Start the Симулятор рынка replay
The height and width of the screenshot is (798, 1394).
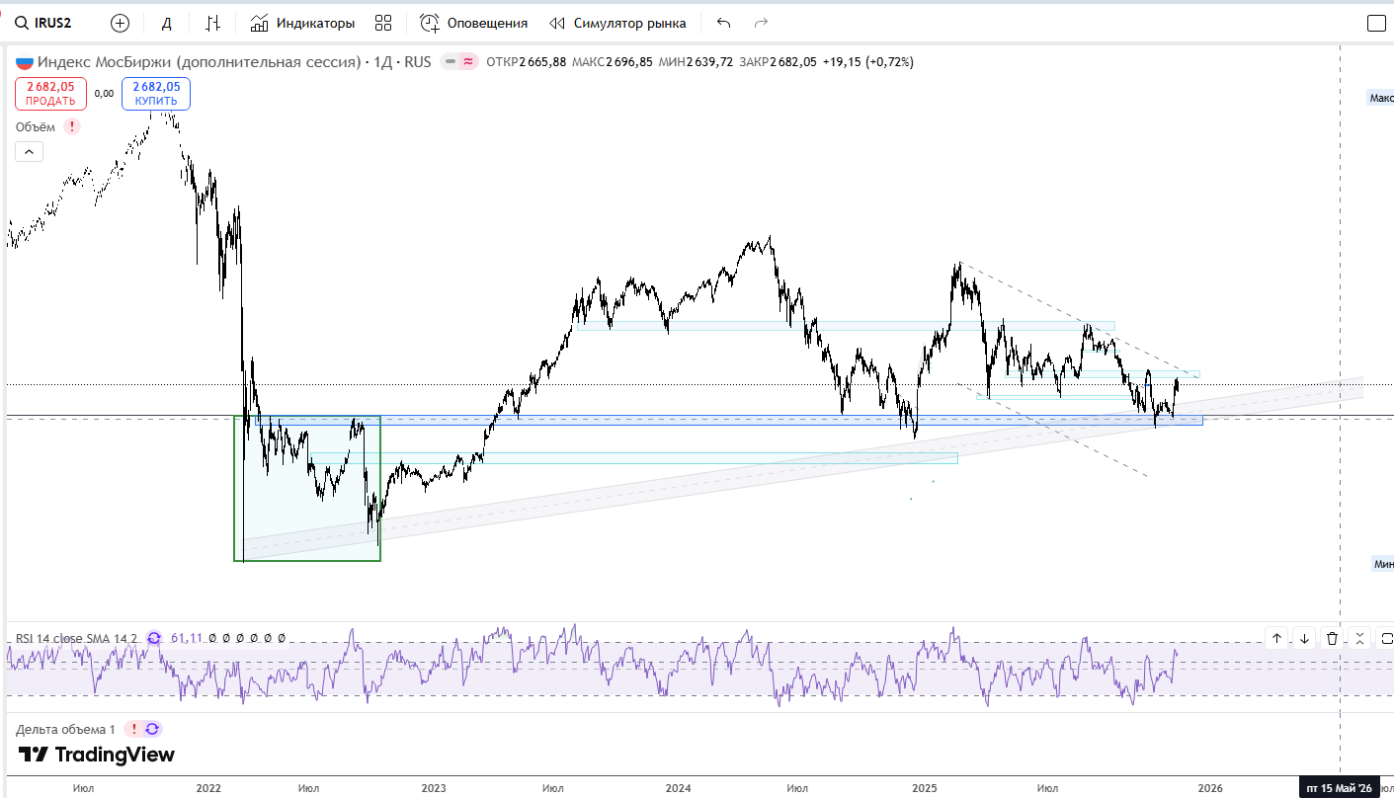[617, 23]
